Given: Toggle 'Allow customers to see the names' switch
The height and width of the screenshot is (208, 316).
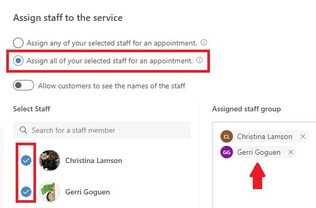Looking at the screenshot, I should point(24,85).
